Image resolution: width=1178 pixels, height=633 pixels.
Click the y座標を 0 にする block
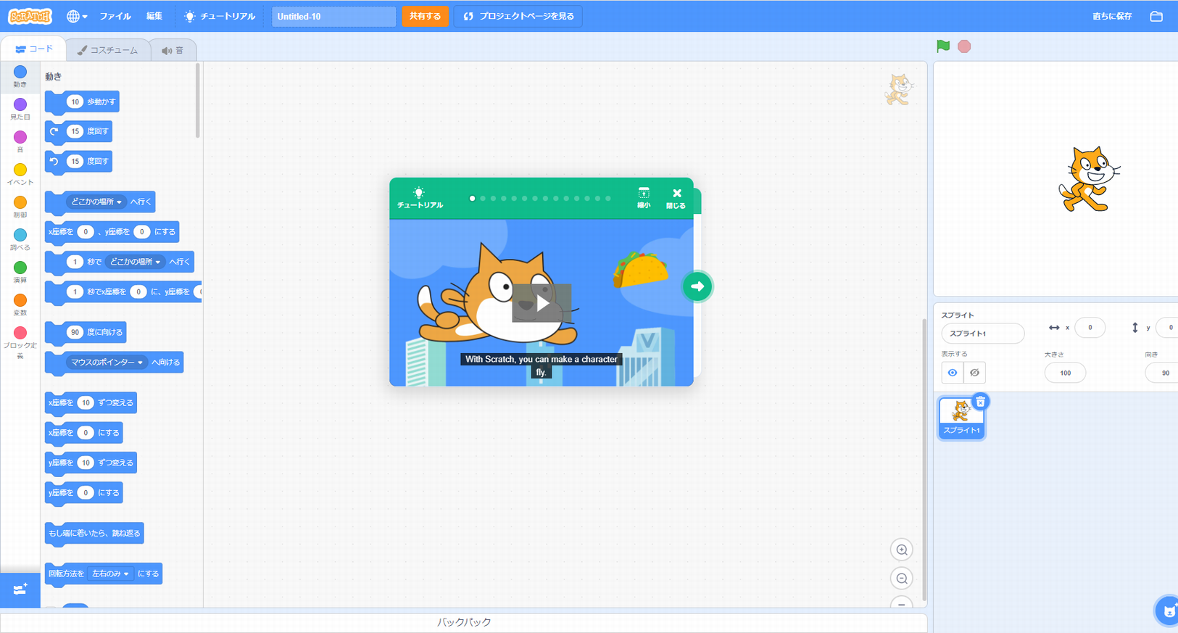pos(83,492)
